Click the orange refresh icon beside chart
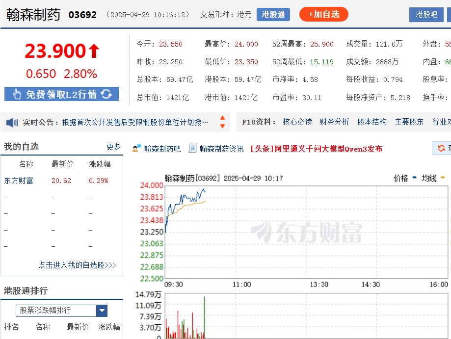This screenshot has height=339, width=451. pyautogui.click(x=441, y=148)
